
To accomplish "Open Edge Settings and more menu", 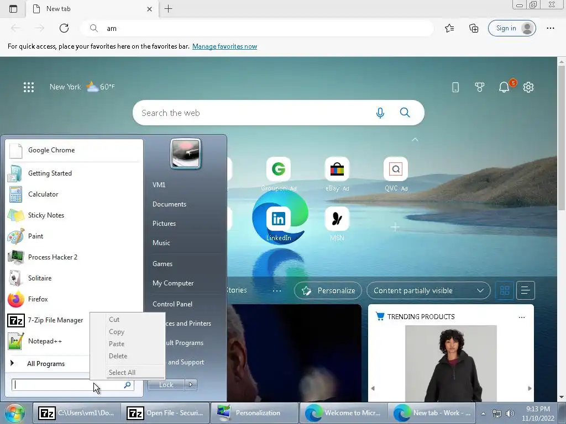I will pos(550,28).
